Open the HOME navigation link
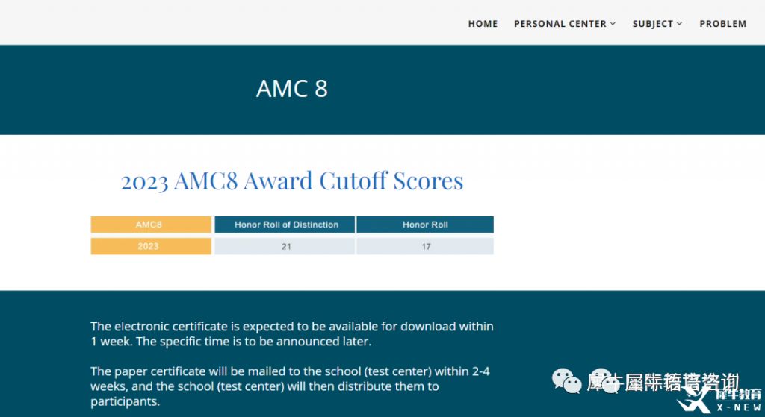The height and width of the screenshot is (417, 765). tap(483, 24)
